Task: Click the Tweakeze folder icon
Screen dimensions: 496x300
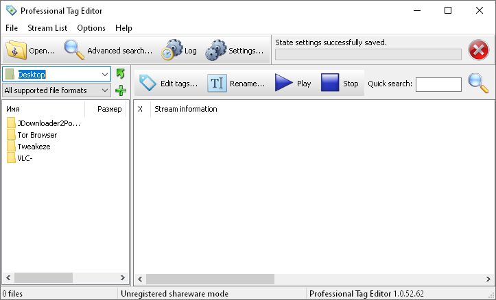Action: [x=11, y=146]
